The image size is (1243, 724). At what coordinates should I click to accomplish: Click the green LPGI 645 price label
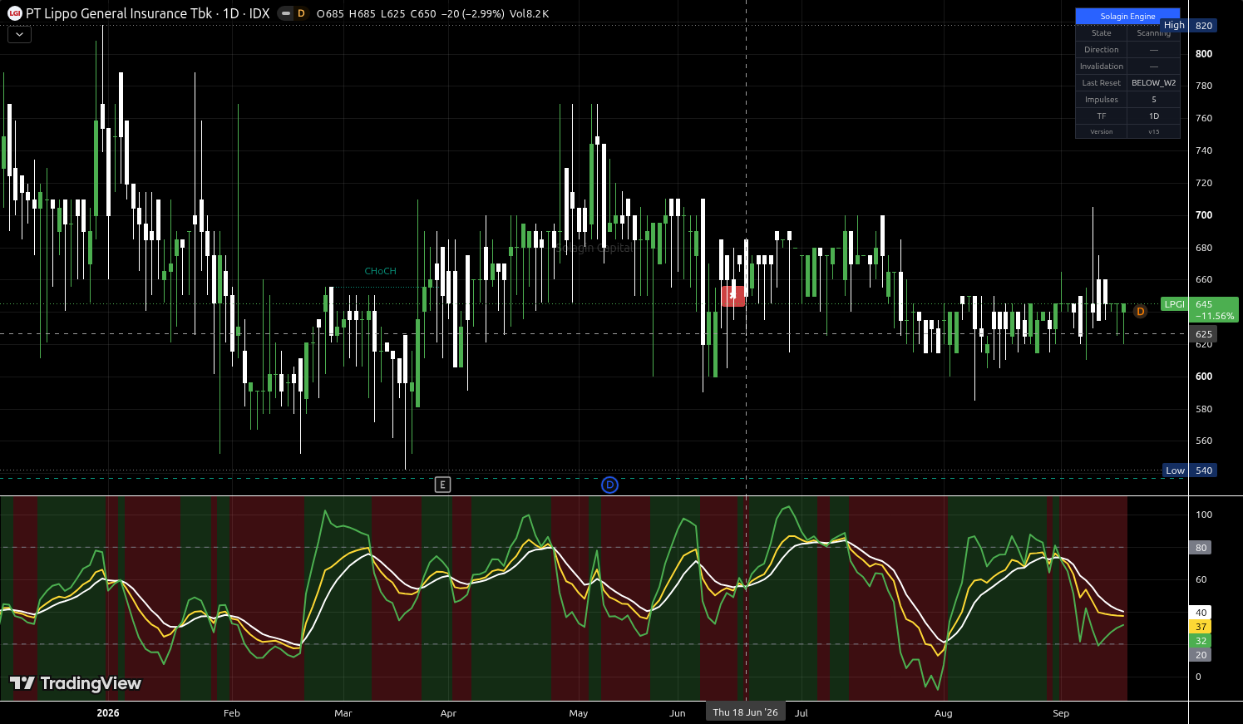point(1200,309)
